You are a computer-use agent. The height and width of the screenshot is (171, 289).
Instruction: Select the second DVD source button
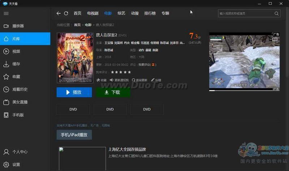tap(110, 110)
